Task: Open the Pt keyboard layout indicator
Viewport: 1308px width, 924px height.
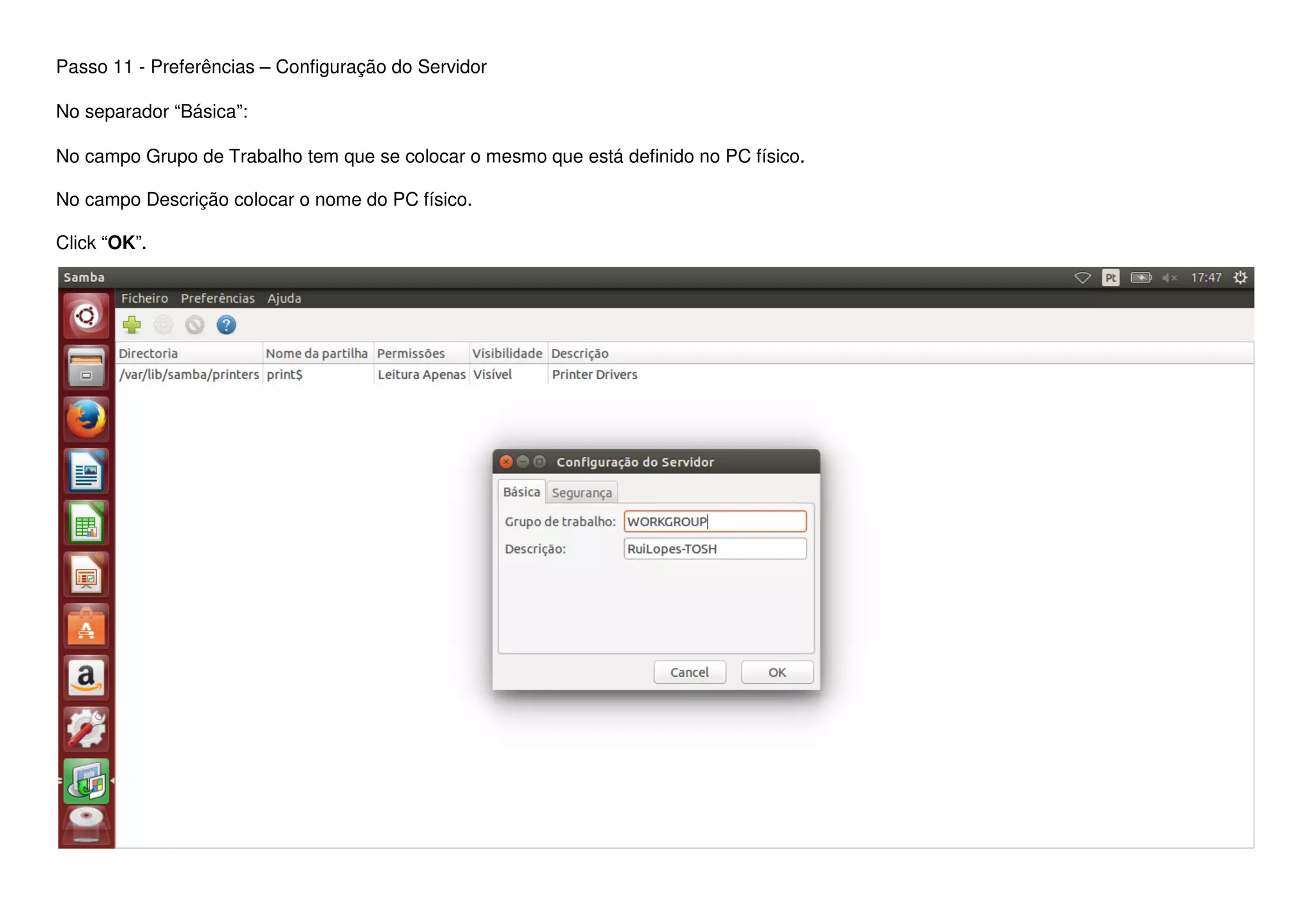Action: (1111, 278)
